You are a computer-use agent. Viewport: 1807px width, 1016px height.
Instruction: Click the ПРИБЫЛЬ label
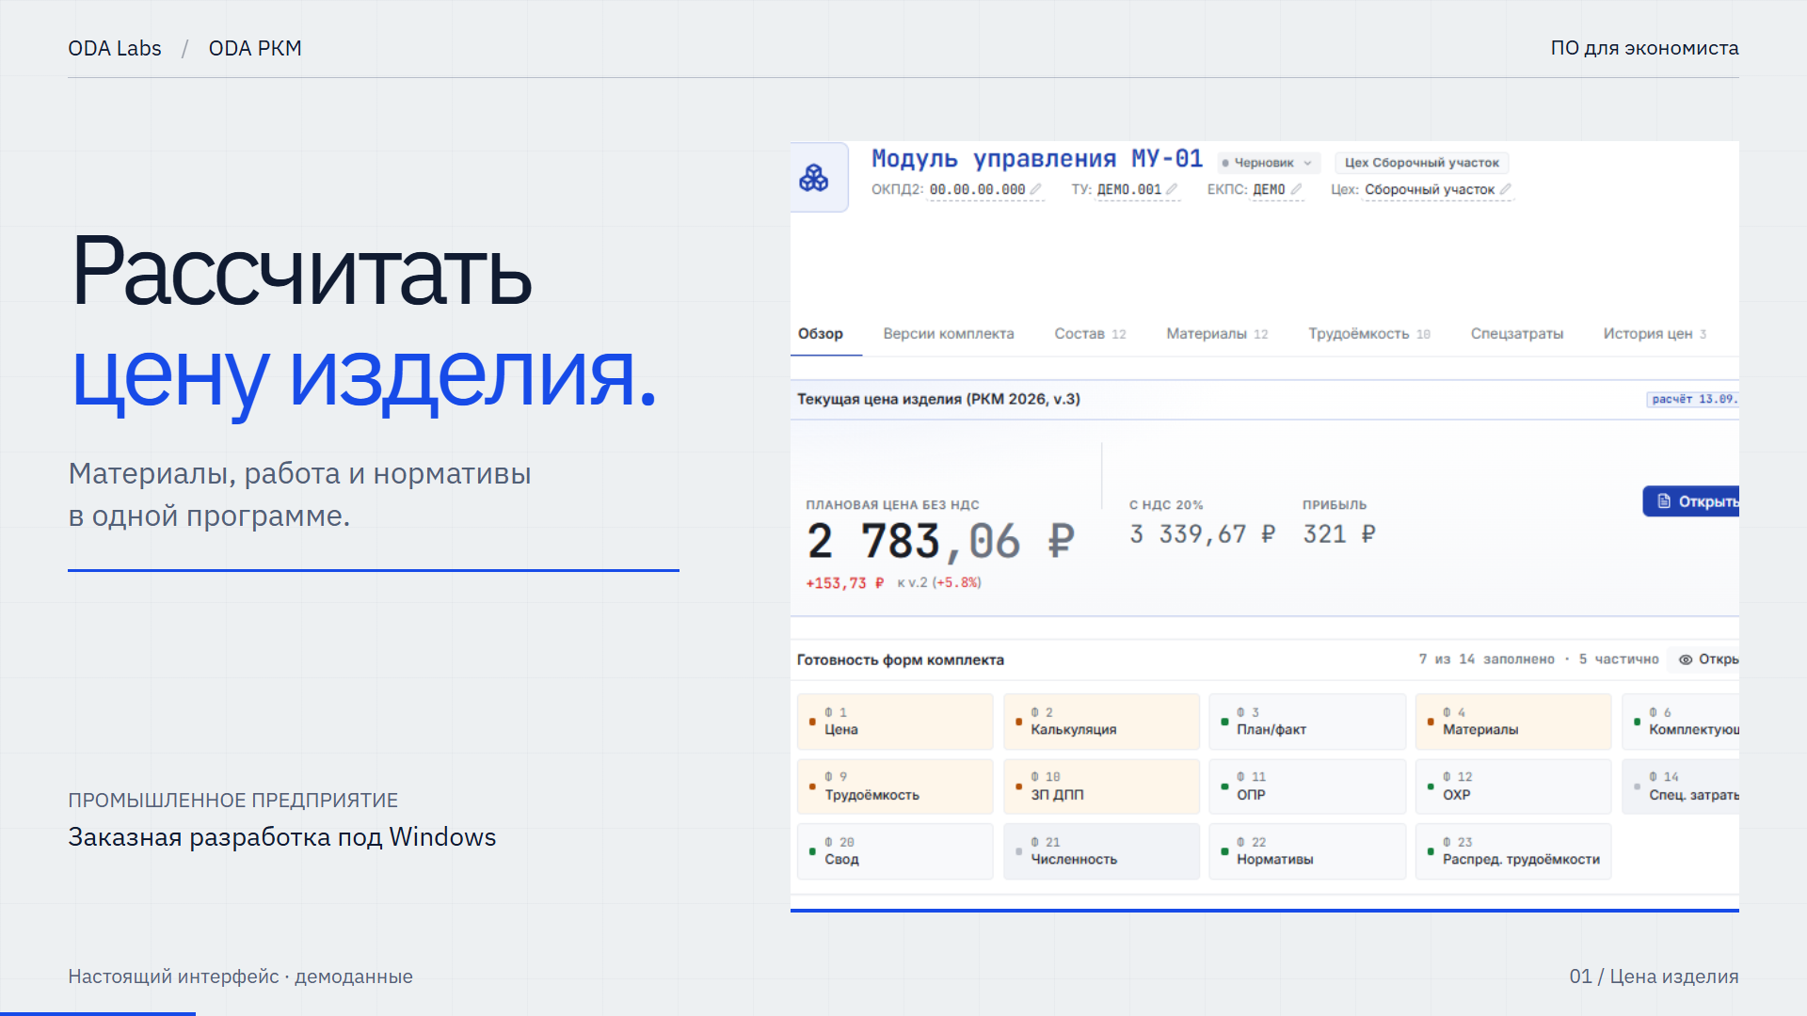pyautogui.click(x=1335, y=505)
